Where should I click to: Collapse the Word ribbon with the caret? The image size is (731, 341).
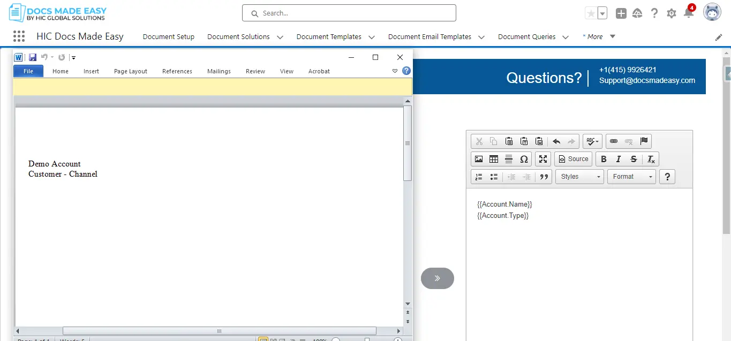(395, 71)
